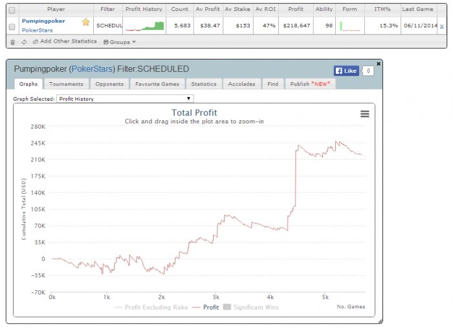Sort by the ITM% column header
Image resolution: width=453 pixels, height=327 pixels.
click(382, 9)
